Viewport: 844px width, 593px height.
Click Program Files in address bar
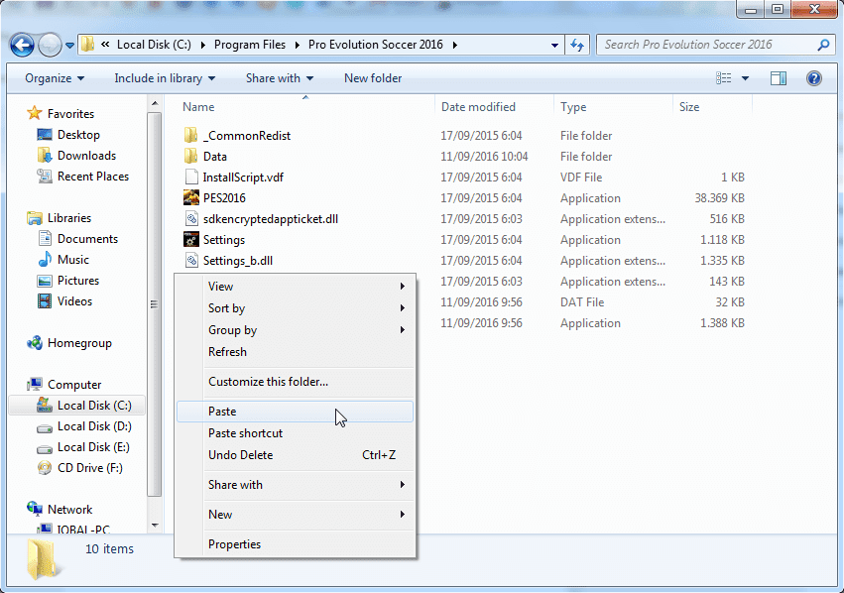click(x=250, y=45)
